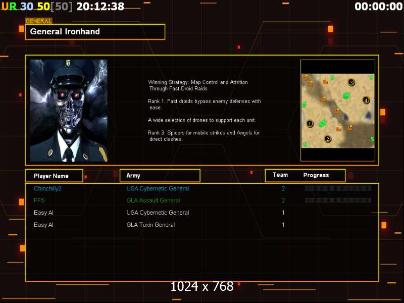
Task: Click the team number for FFS
Action: (283, 200)
